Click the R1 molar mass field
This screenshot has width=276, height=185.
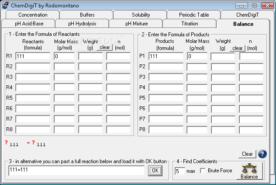click(64, 56)
